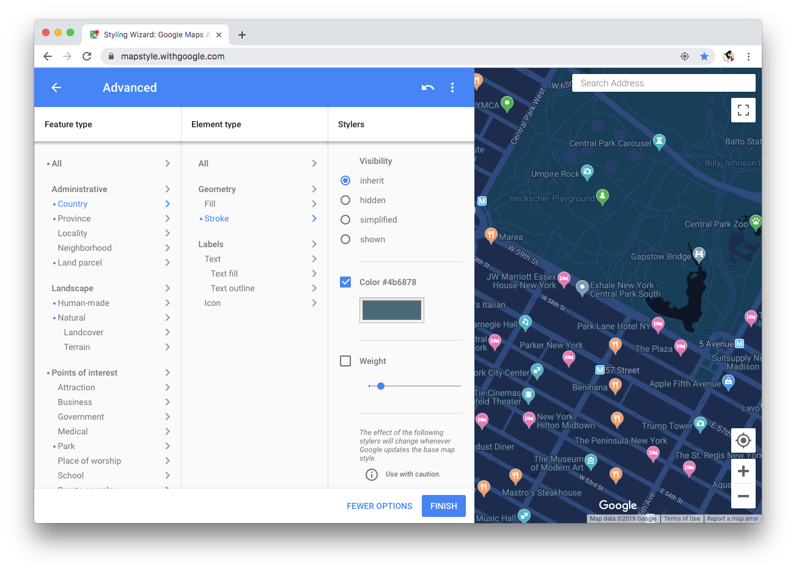Expand the Administrative feature chevron
Screen dimensions: 796x572
(168, 189)
